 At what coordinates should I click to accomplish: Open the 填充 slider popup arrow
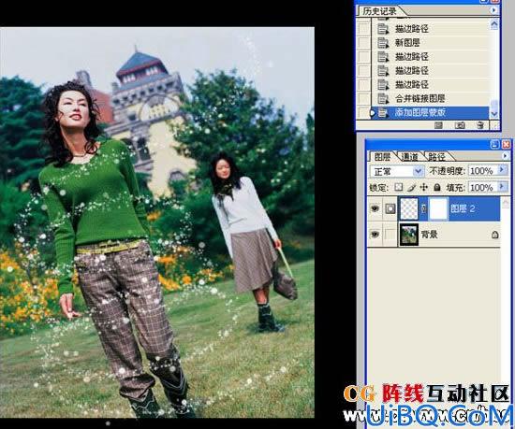click(502, 187)
